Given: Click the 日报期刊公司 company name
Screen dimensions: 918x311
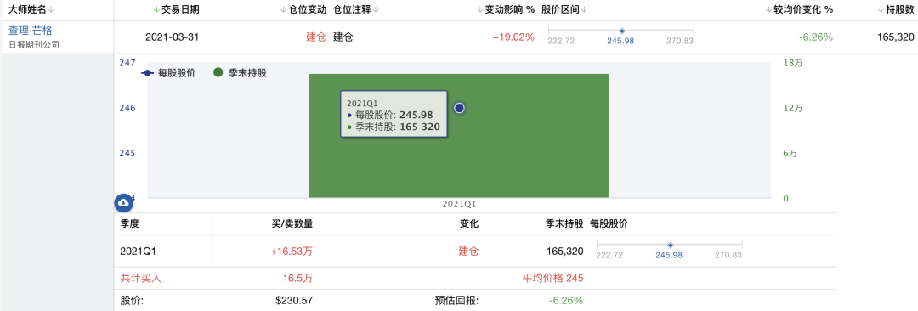Looking at the screenshot, I should (x=34, y=44).
